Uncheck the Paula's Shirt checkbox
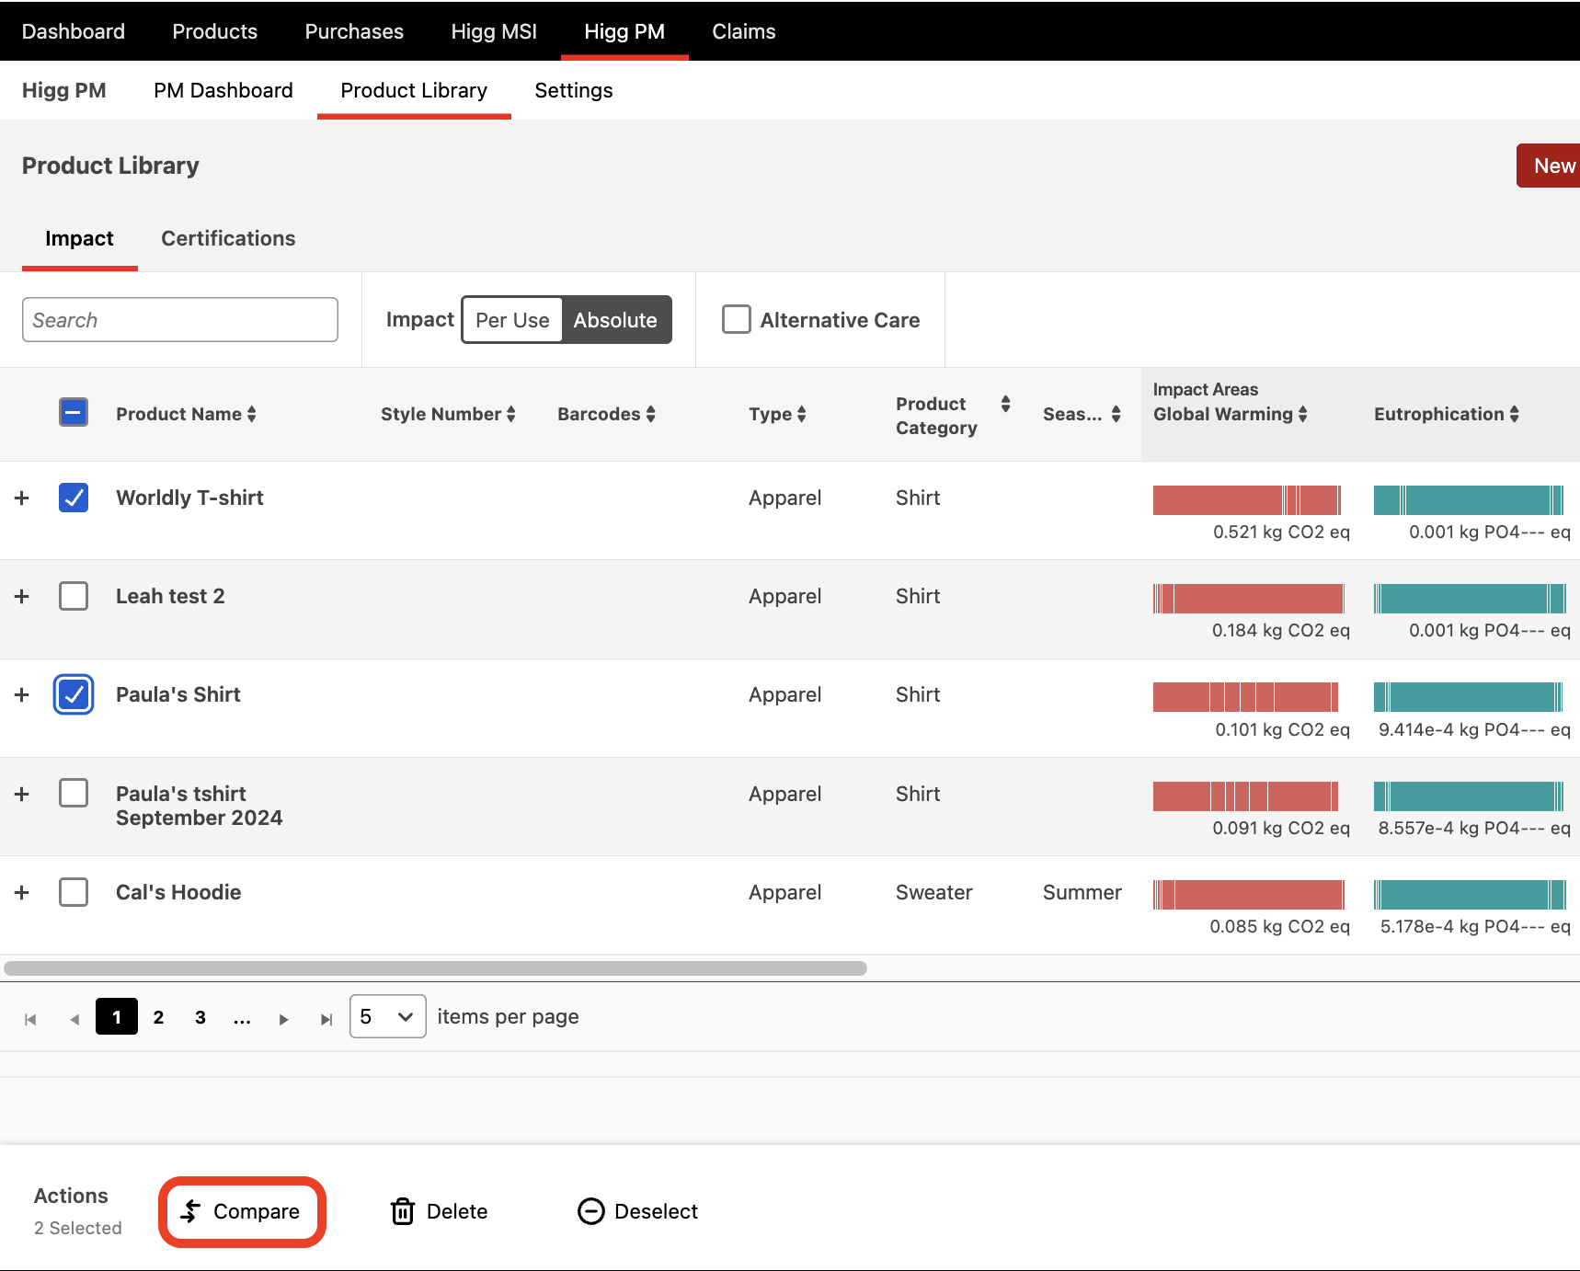This screenshot has width=1580, height=1271. pos(74,694)
